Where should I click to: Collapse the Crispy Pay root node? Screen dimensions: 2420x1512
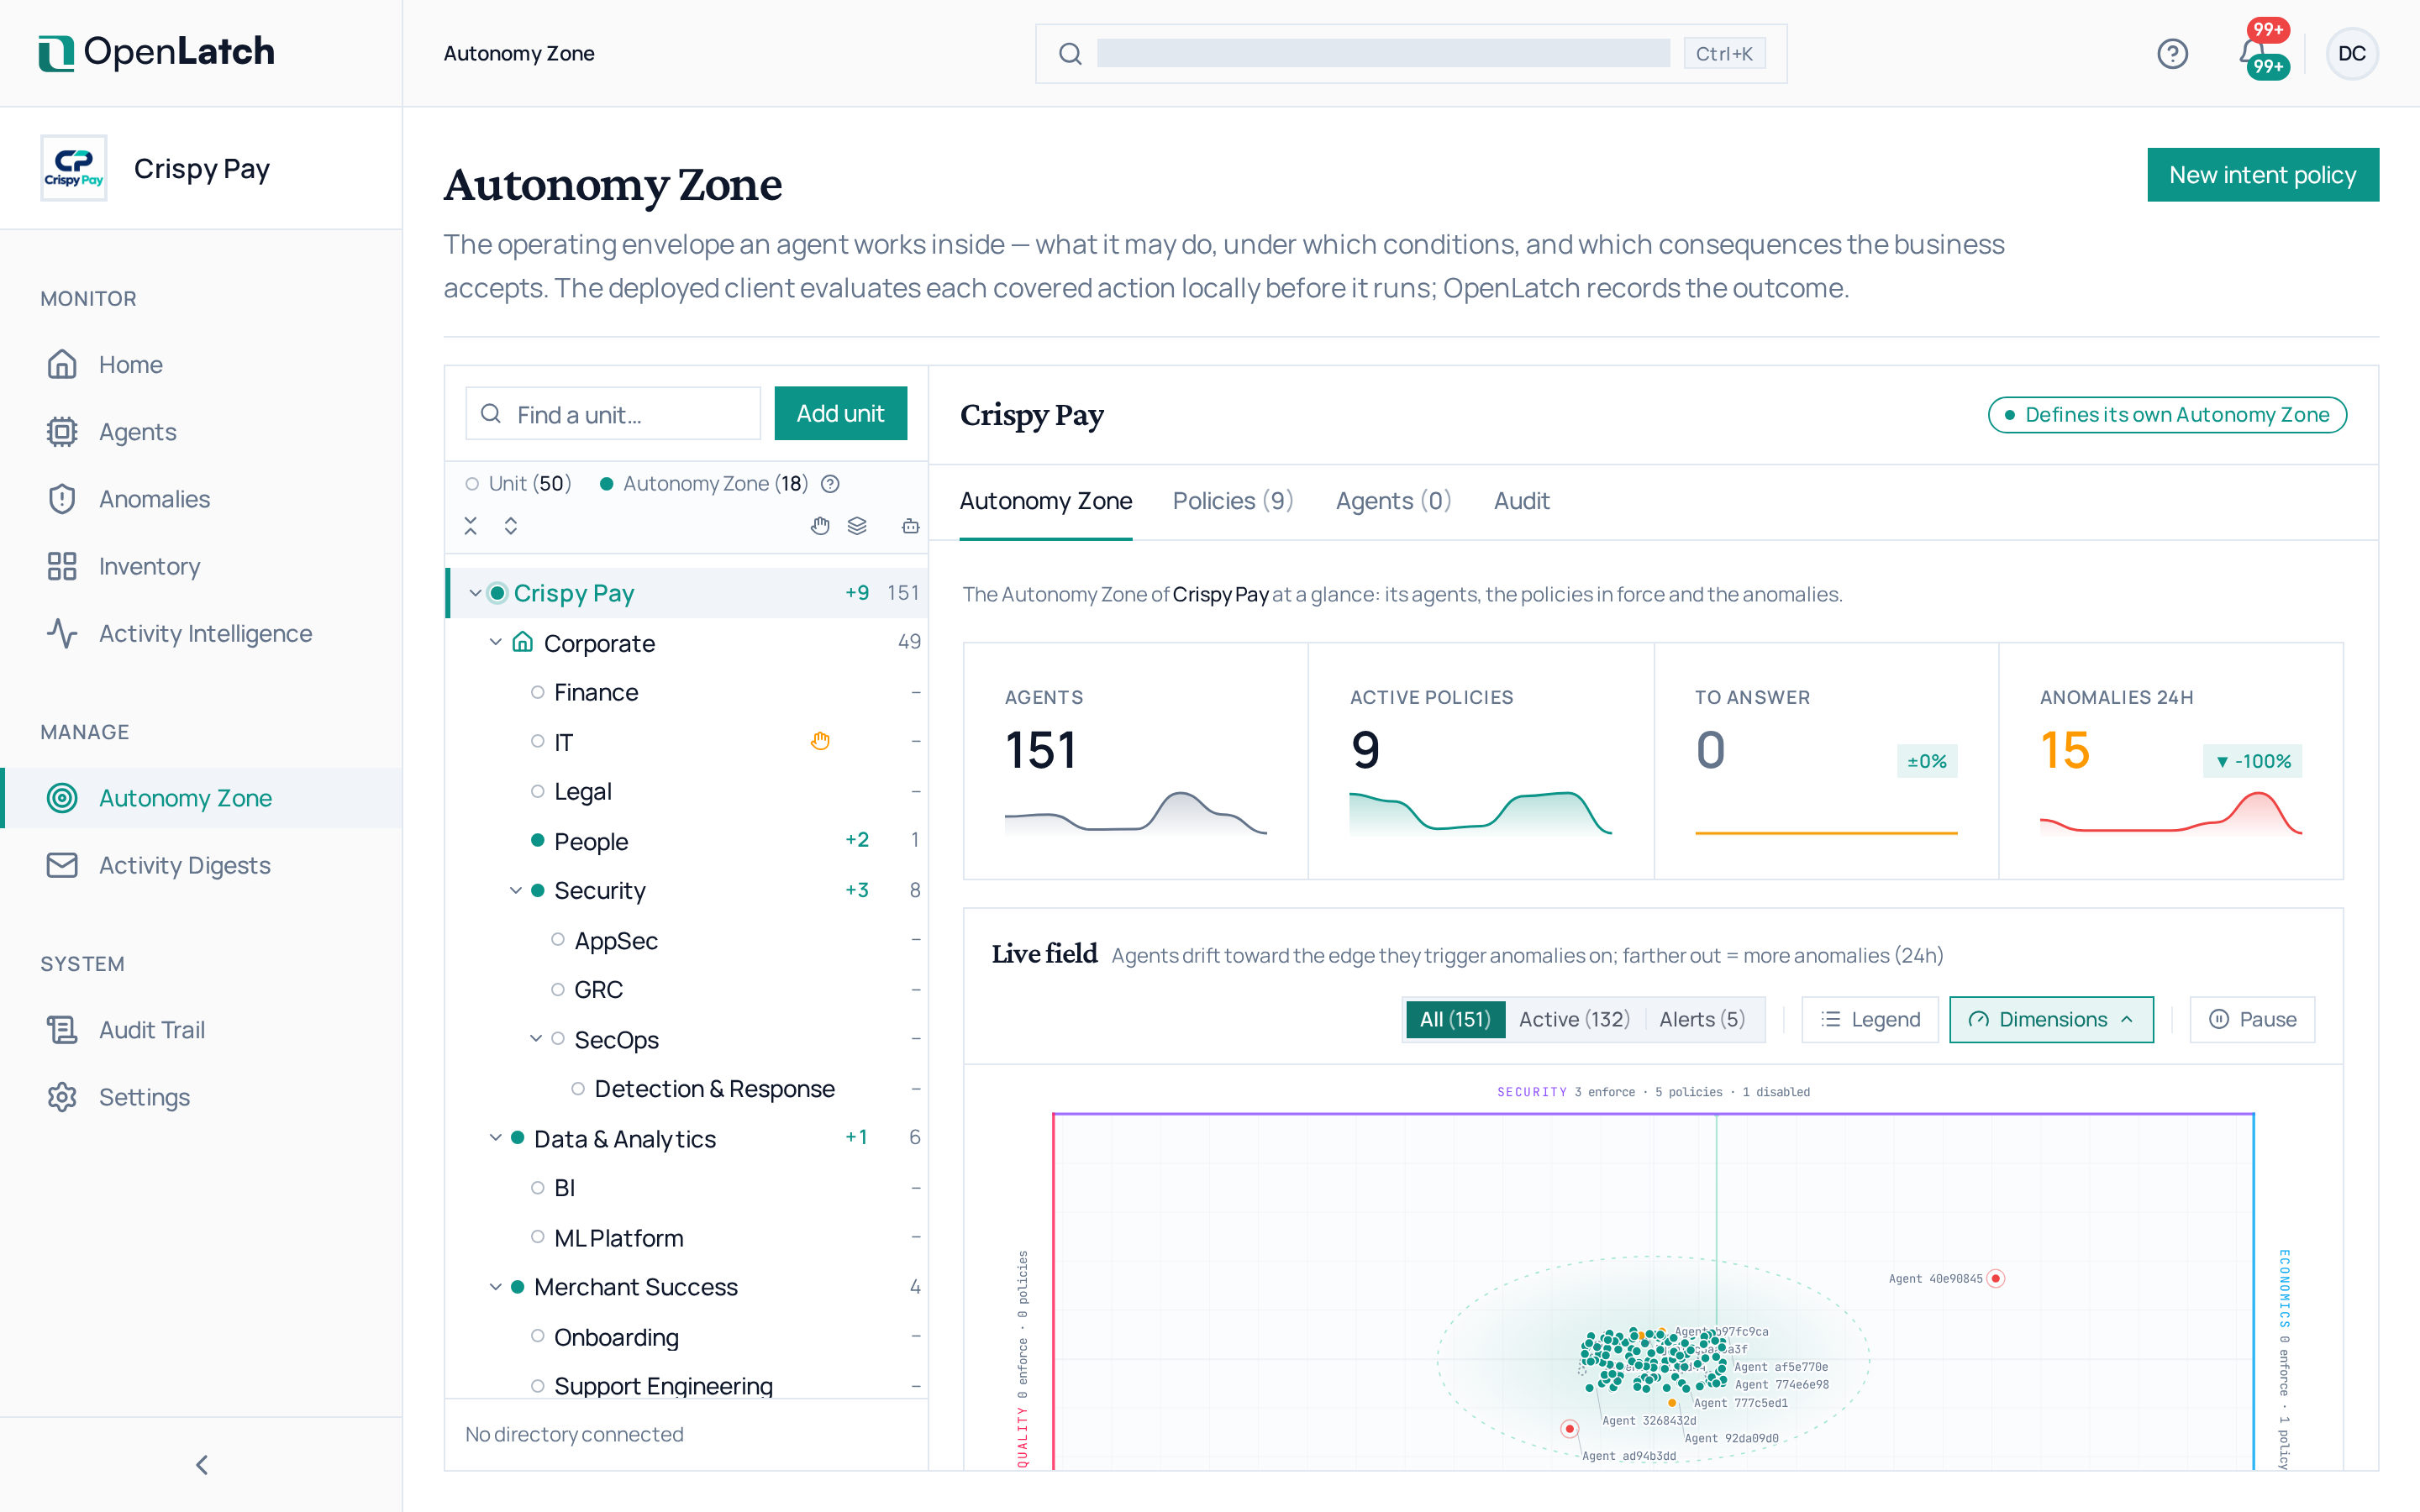(475, 593)
